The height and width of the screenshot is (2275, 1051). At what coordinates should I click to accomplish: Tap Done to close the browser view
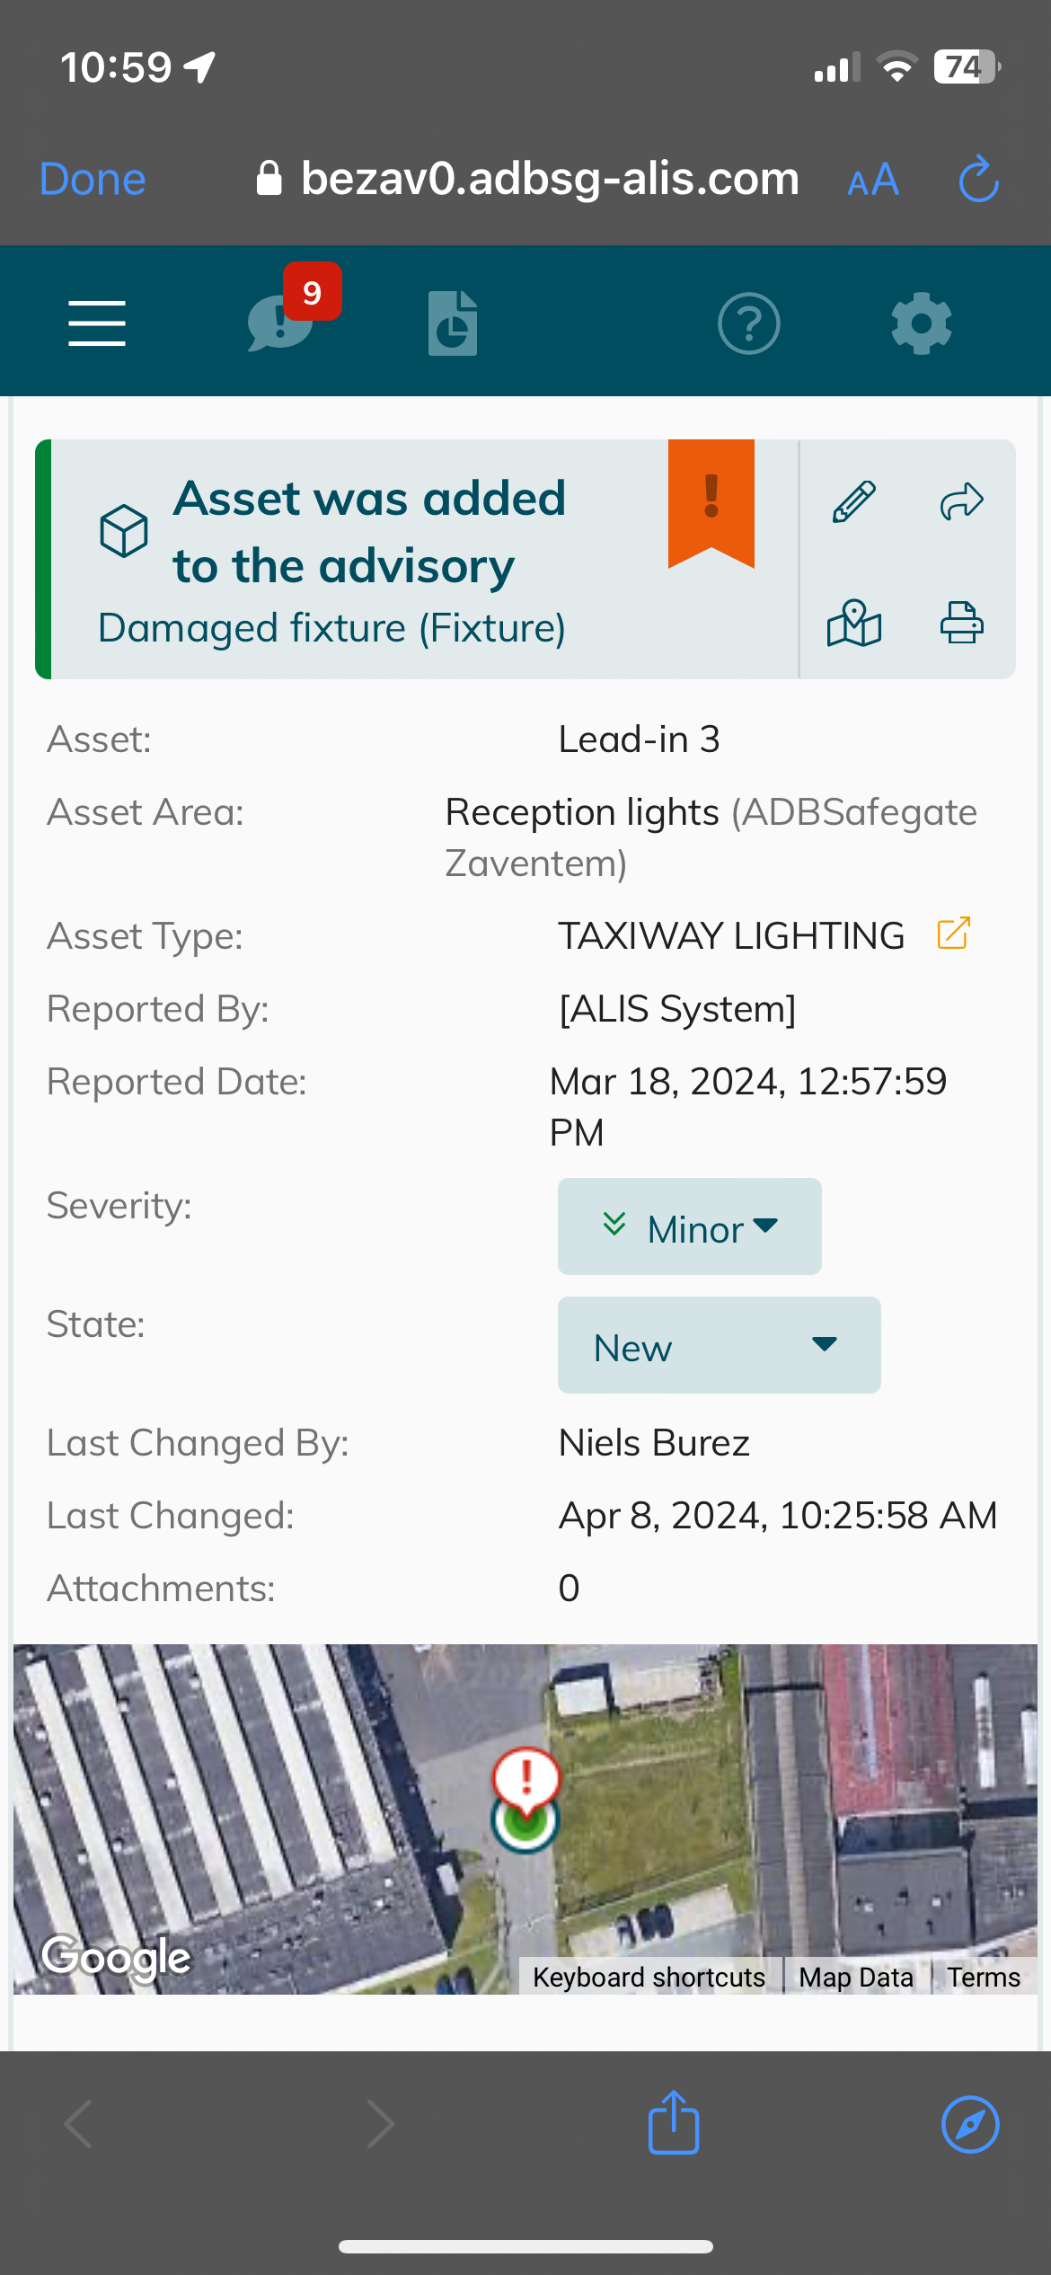93,179
